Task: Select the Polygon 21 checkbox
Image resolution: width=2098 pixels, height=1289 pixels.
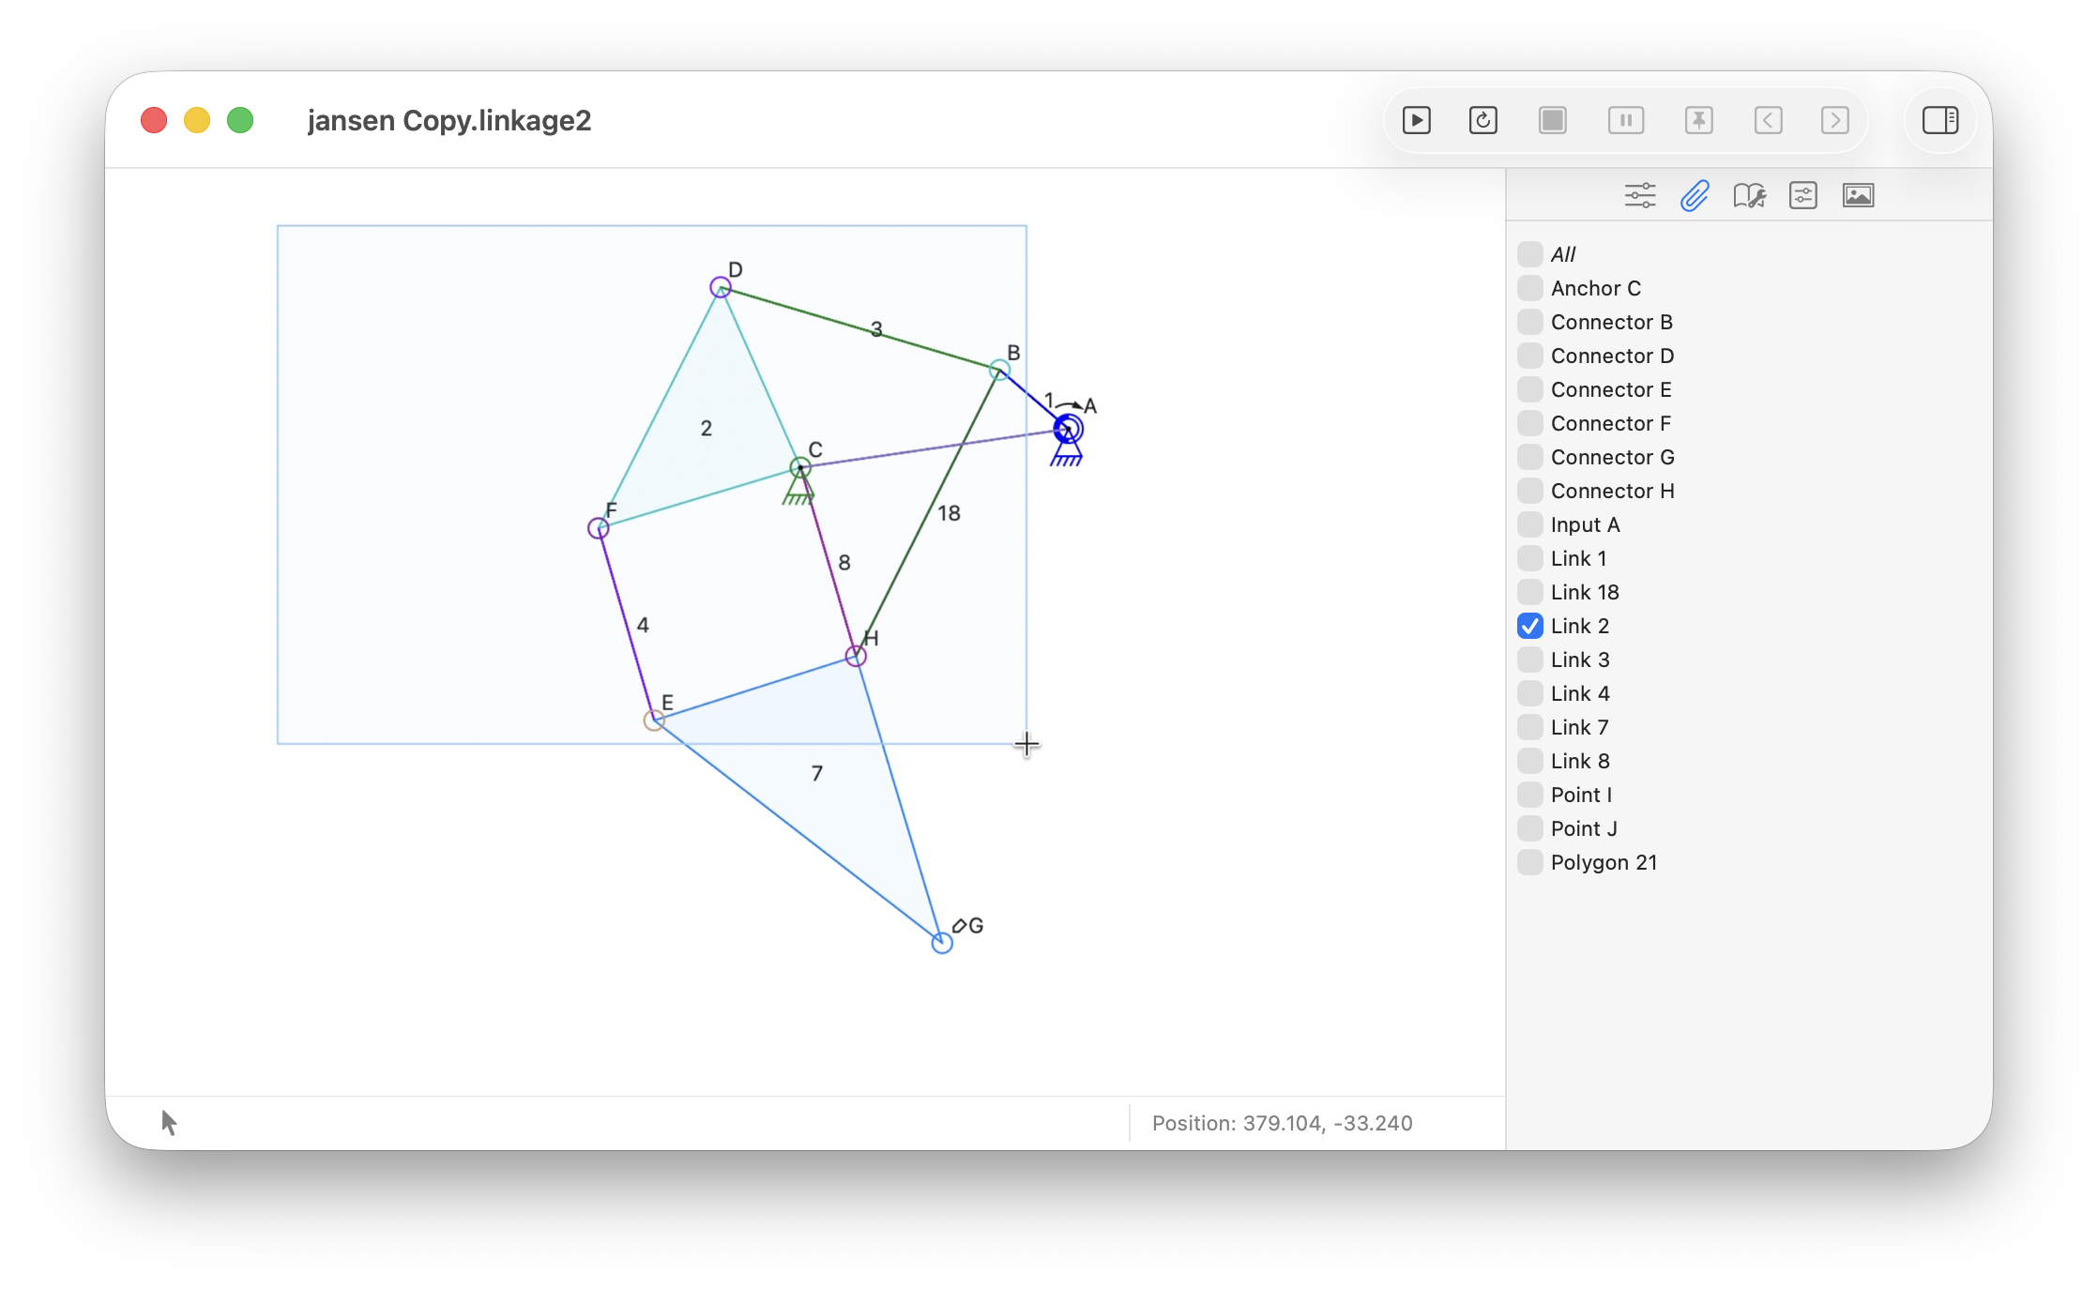Action: coord(1530,862)
